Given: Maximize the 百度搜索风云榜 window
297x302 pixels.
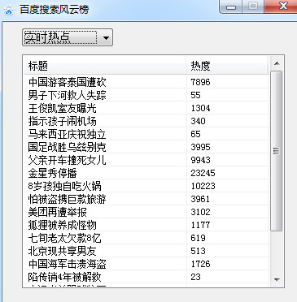Looking at the screenshot, I should 253,6.
